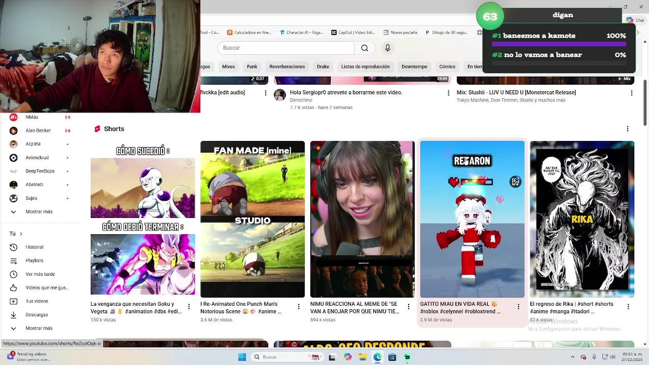Focus the YouTube Buscar search field
This screenshot has height=365, width=649.
pos(286,48)
